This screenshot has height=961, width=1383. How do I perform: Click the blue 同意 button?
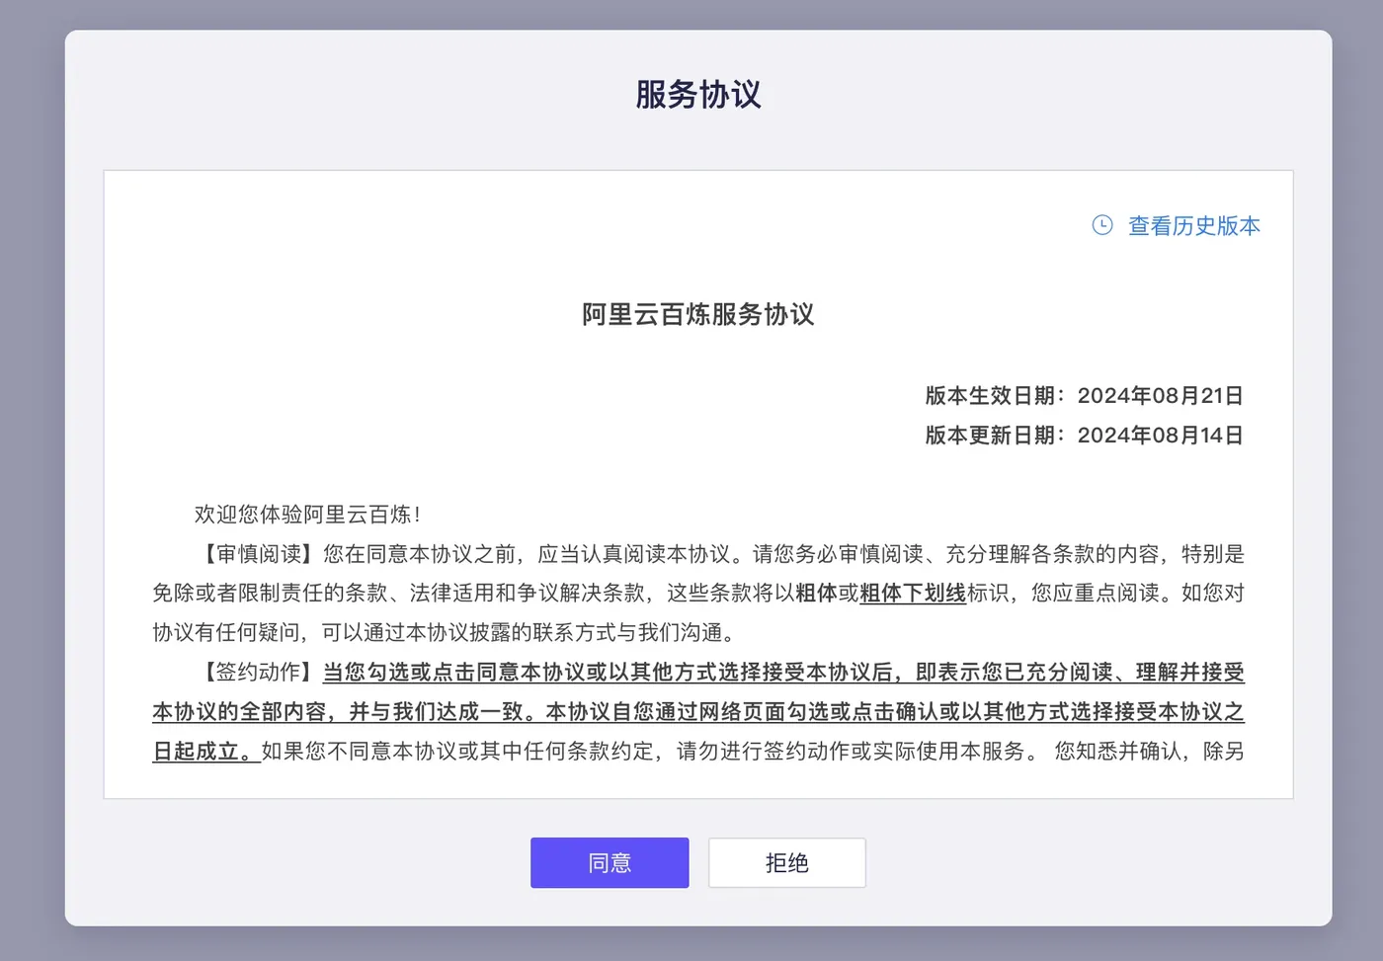click(x=610, y=863)
